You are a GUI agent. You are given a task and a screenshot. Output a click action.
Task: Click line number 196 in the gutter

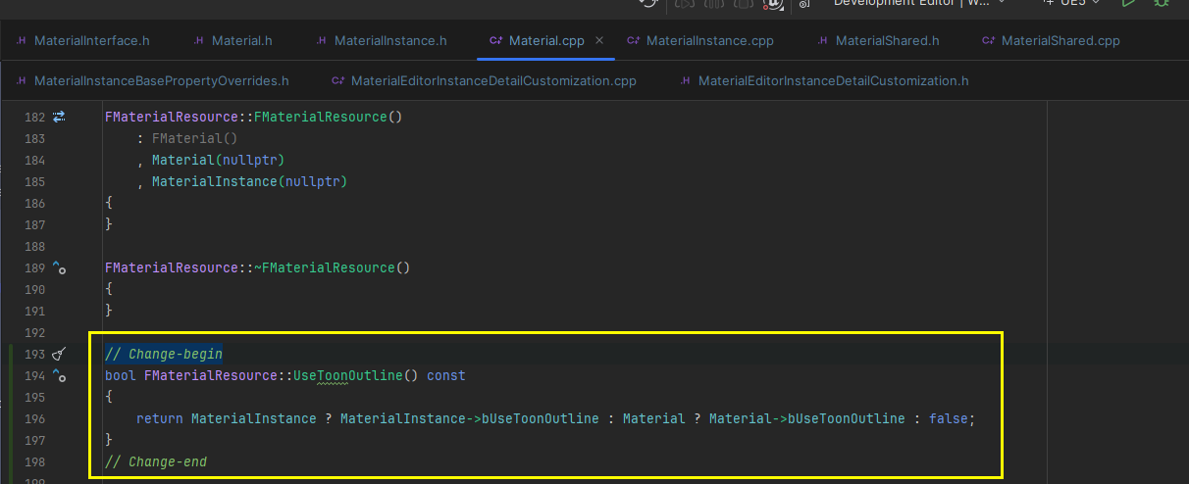(34, 418)
